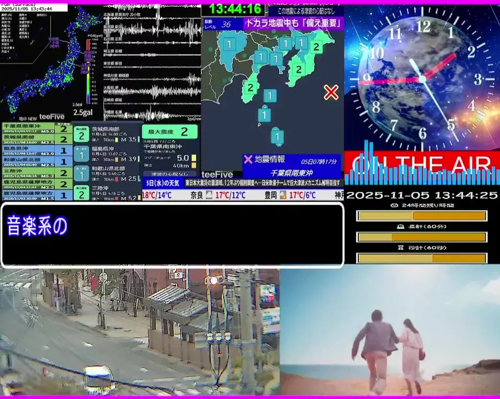Click the intensity 2 marker on Izu peninsula

click(x=250, y=87)
